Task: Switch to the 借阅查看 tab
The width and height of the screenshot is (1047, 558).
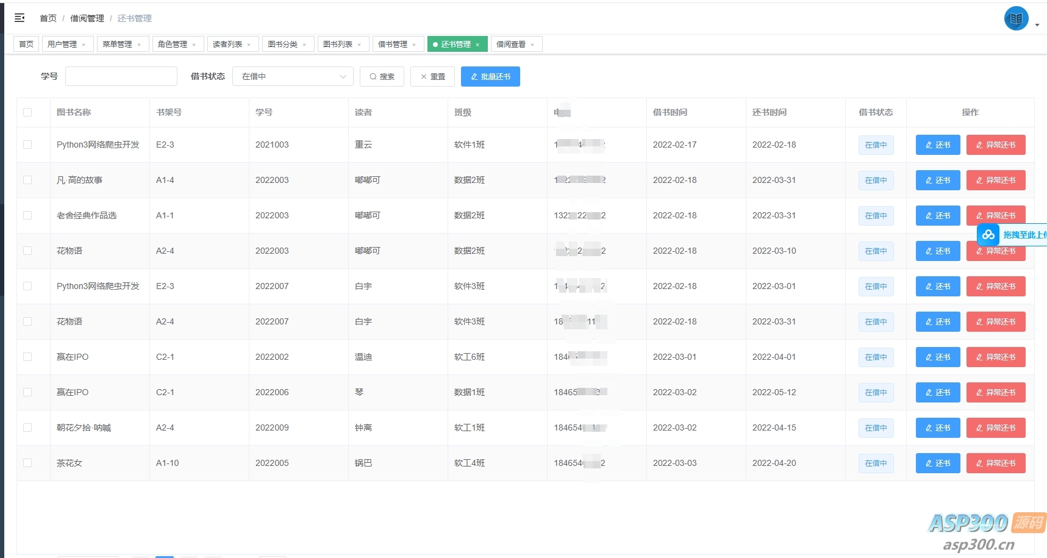Action: pos(512,44)
